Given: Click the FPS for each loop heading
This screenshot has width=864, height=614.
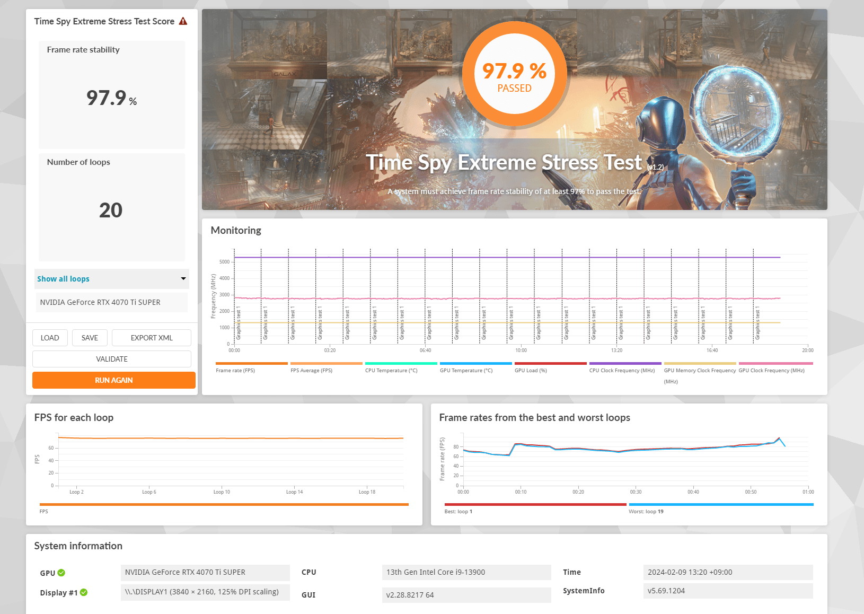Looking at the screenshot, I should pyautogui.click(x=74, y=418).
